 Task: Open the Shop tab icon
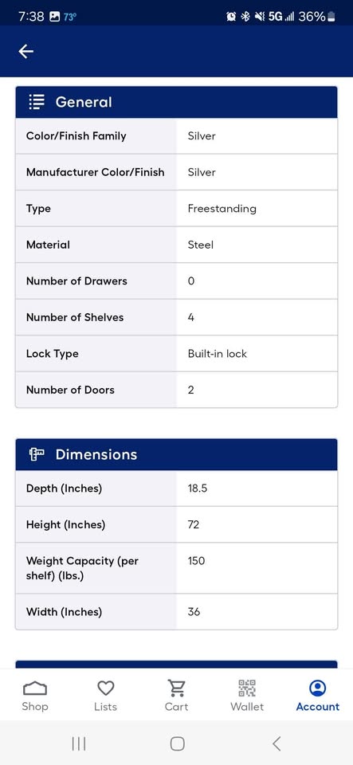point(35,688)
